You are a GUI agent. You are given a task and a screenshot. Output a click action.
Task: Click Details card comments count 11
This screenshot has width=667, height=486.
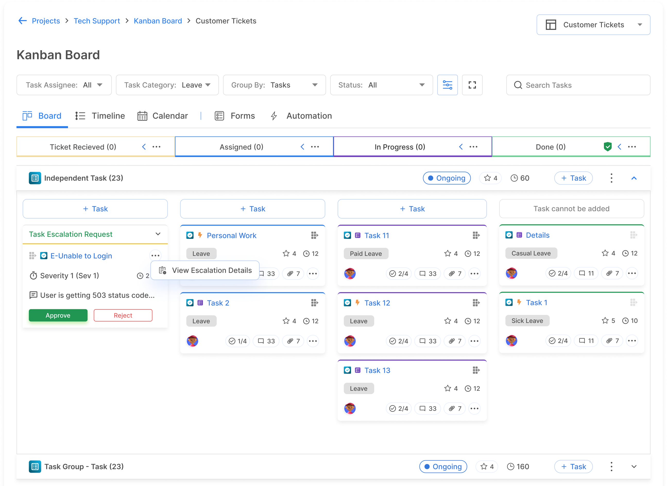[x=586, y=273]
